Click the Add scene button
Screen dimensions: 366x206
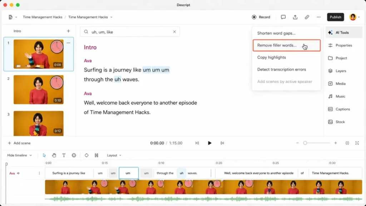[19, 143]
